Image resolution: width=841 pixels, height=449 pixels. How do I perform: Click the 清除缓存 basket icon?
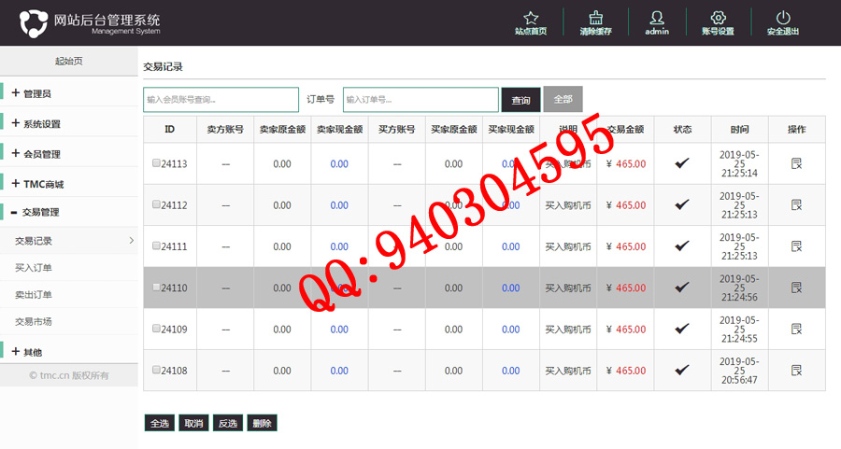[x=595, y=18]
